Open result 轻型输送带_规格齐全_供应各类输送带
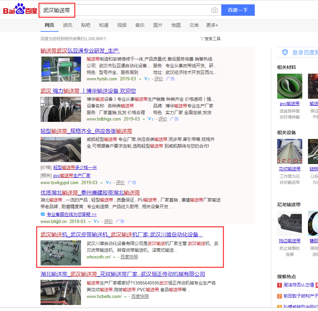 pos(86,131)
